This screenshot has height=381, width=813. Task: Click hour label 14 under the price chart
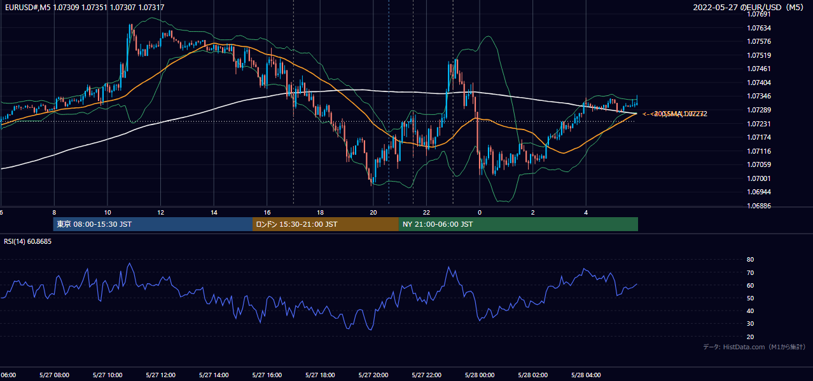tap(214, 213)
